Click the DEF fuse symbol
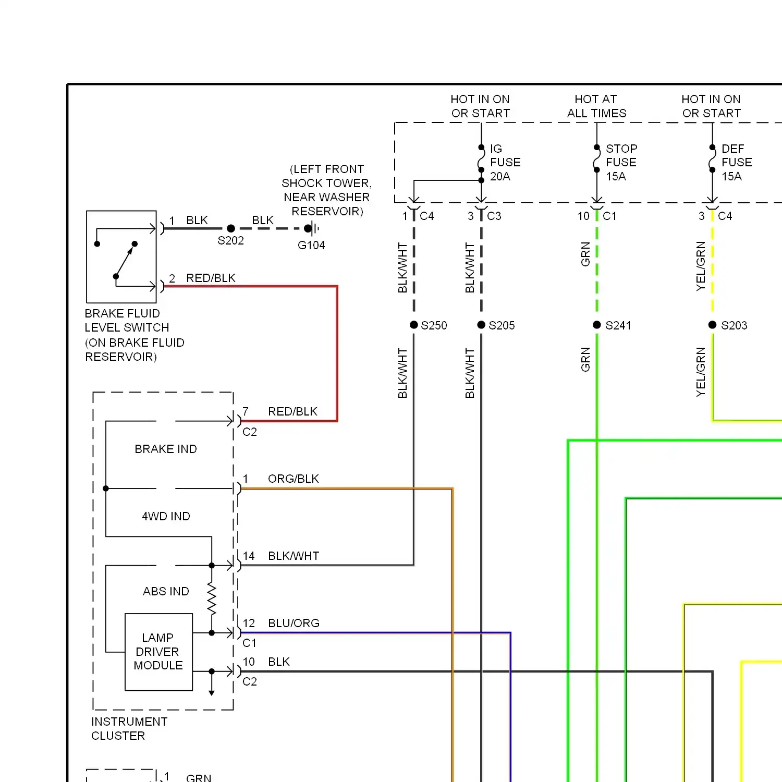782x782 pixels. pyautogui.click(x=713, y=158)
